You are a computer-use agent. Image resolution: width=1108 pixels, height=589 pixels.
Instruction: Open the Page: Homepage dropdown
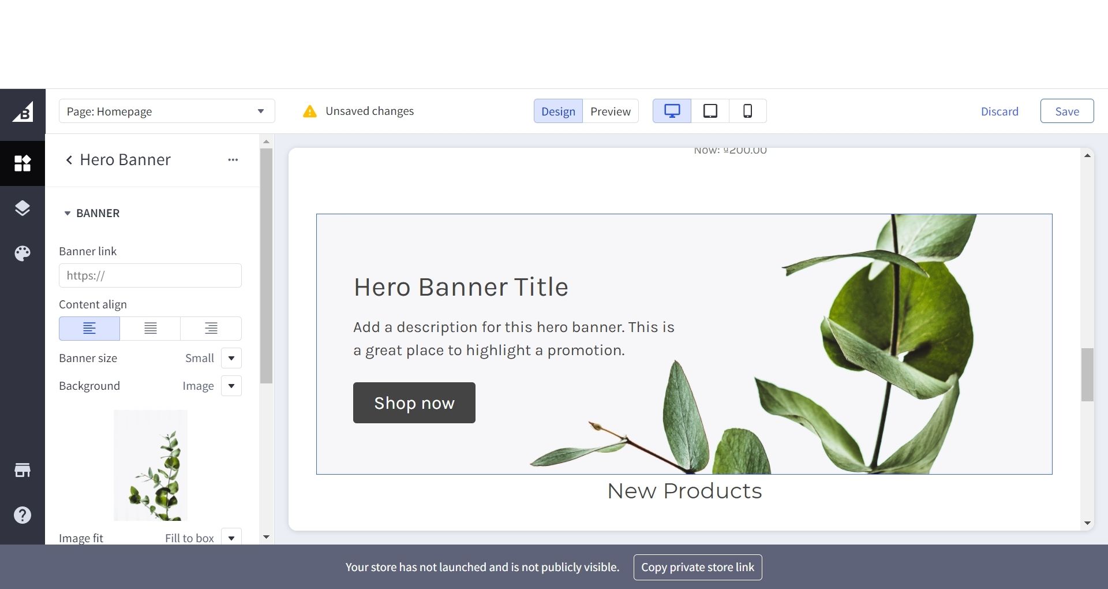166,111
